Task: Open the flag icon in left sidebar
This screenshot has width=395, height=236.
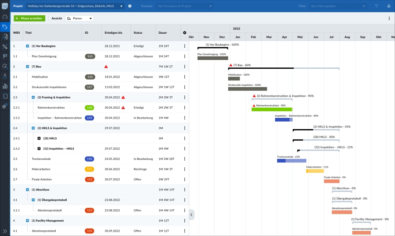Action: (5, 56)
